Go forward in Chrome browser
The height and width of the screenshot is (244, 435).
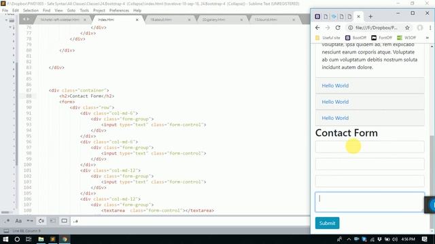coord(328,28)
